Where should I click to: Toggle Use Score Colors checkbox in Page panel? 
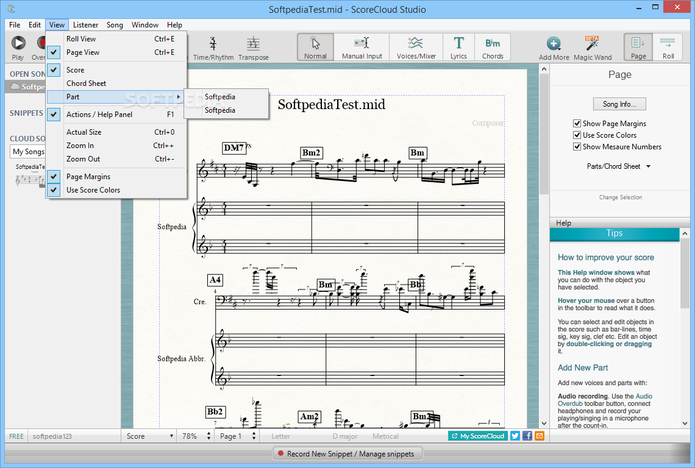[577, 135]
